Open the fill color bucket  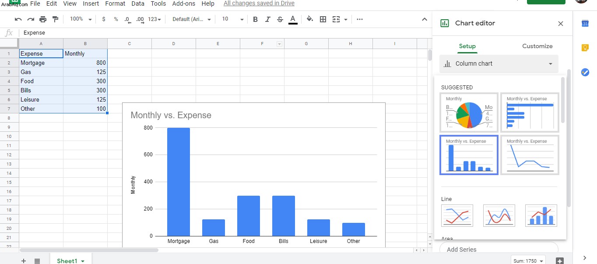pos(310,19)
